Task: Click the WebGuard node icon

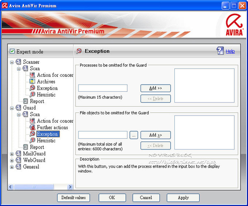Action: pyautogui.click(x=18, y=160)
